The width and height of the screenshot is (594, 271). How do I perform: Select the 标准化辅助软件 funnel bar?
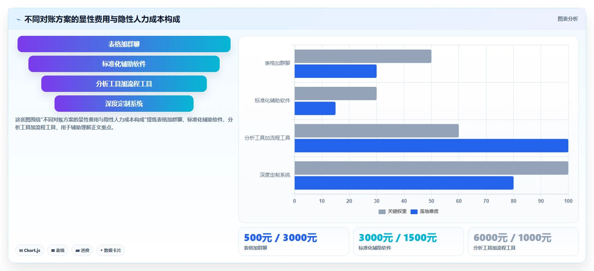click(x=124, y=64)
